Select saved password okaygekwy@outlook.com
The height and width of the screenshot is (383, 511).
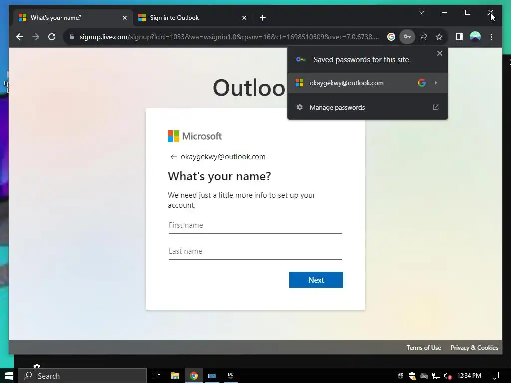(x=368, y=83)
